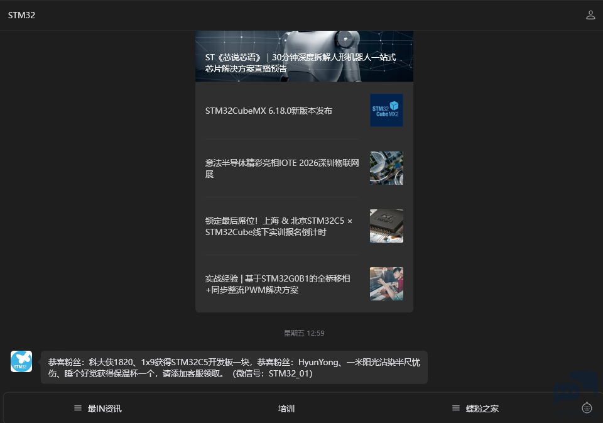Open the 培训 menu item
Screen dimensions: 603x423
286,409
